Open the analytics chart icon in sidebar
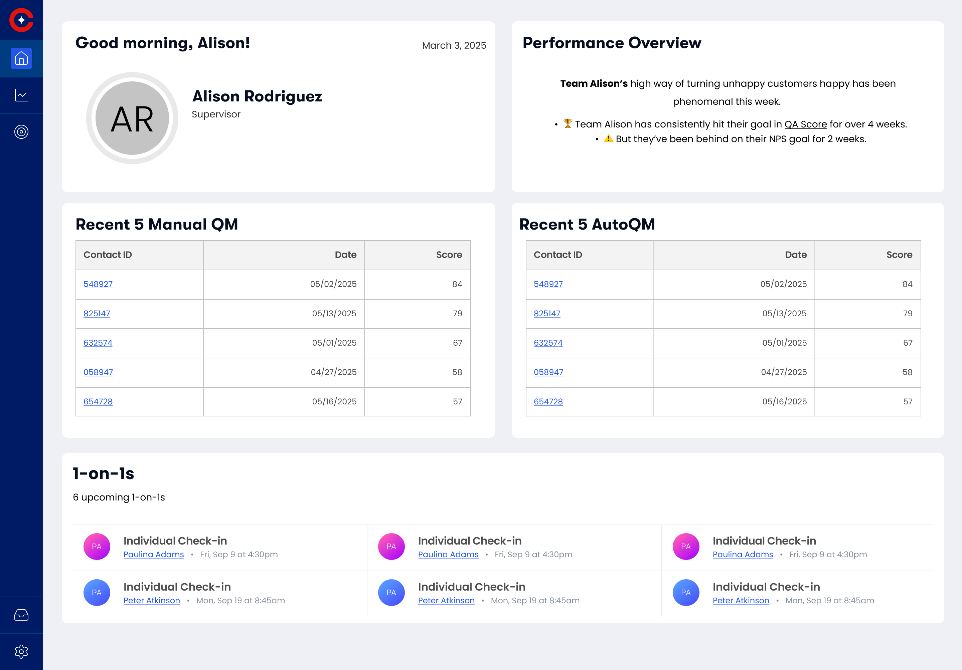Image resolution: width=962 pixels, height=670 pixels. (21, 95)
